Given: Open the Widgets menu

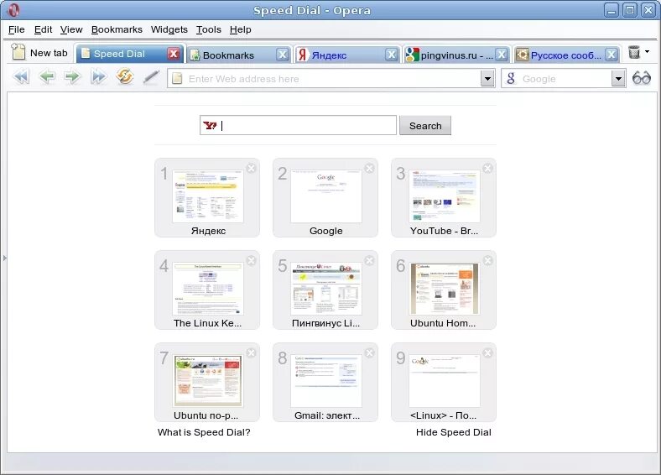Looking at the screenshot, I should pyautogui.click(x=169, y=29).
